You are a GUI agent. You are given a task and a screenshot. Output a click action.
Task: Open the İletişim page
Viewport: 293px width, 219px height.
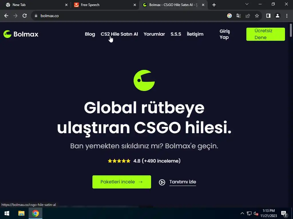195,34
